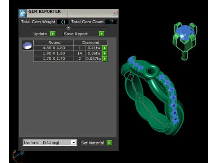217x163 pixels.
Task: Select the 4.80 X 4.80 size cell
Action: [x=54, y=48]
